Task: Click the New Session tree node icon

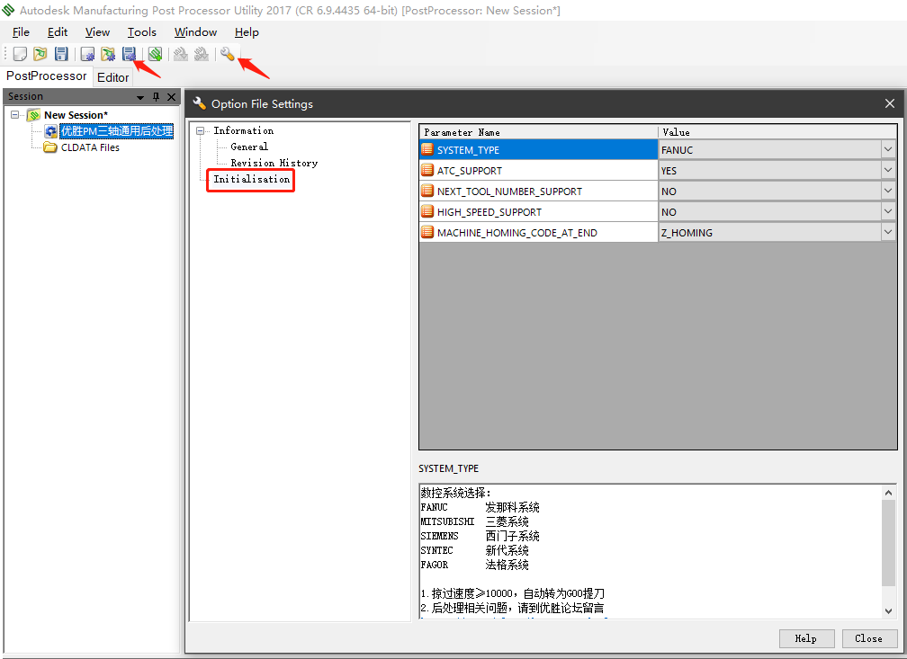Action: click(34, 115)
